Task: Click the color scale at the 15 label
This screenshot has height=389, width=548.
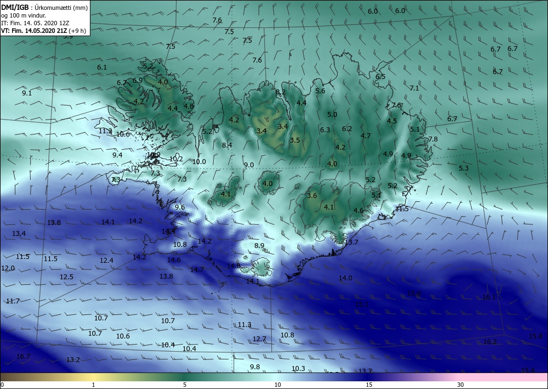Action: pos(369,385)
